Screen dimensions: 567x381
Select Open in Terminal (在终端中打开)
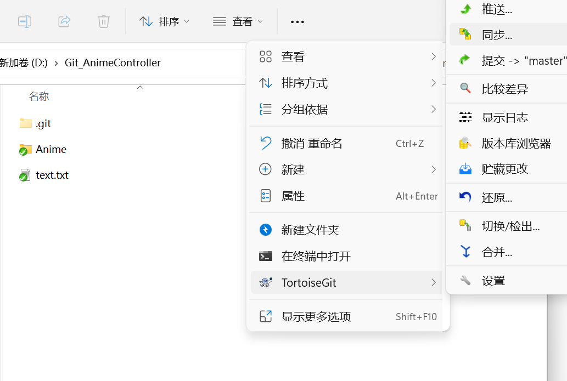[x=316, y=256]
